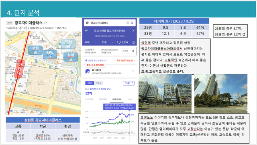Close the 광교 상현동 광교자이더클래스 panel

click(133, 30)
